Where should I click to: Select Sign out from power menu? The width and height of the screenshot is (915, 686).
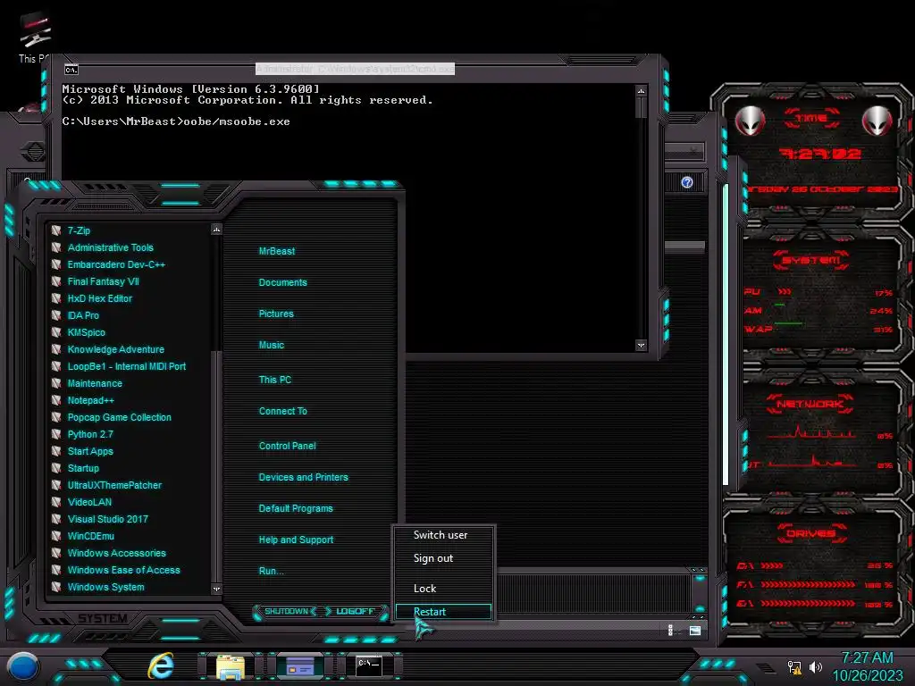tap(433, 558)
